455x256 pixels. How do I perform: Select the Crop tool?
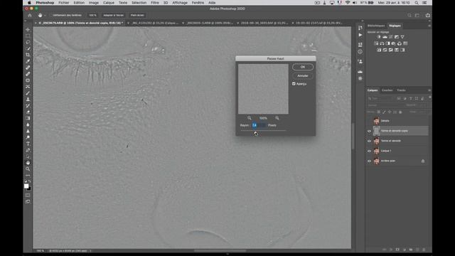28,55
